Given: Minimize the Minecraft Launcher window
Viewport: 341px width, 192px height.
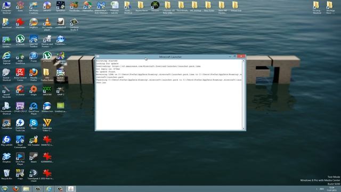Looking at the screenshot, I should coord(230,57).
